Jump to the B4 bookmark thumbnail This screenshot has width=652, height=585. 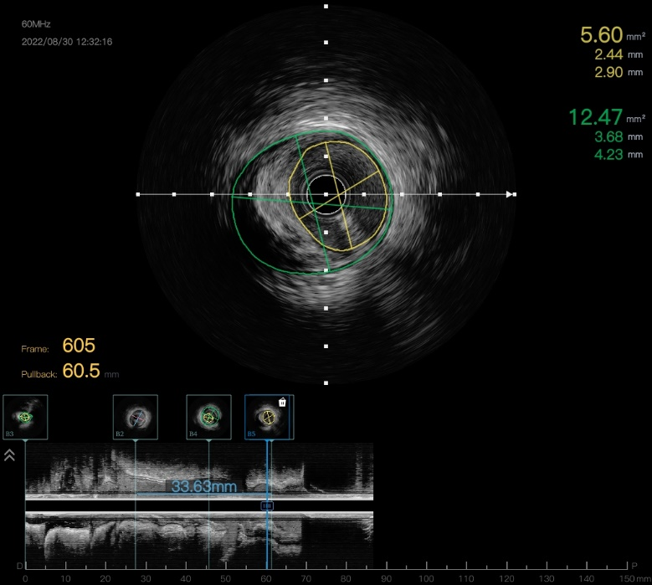pos(208,417)
